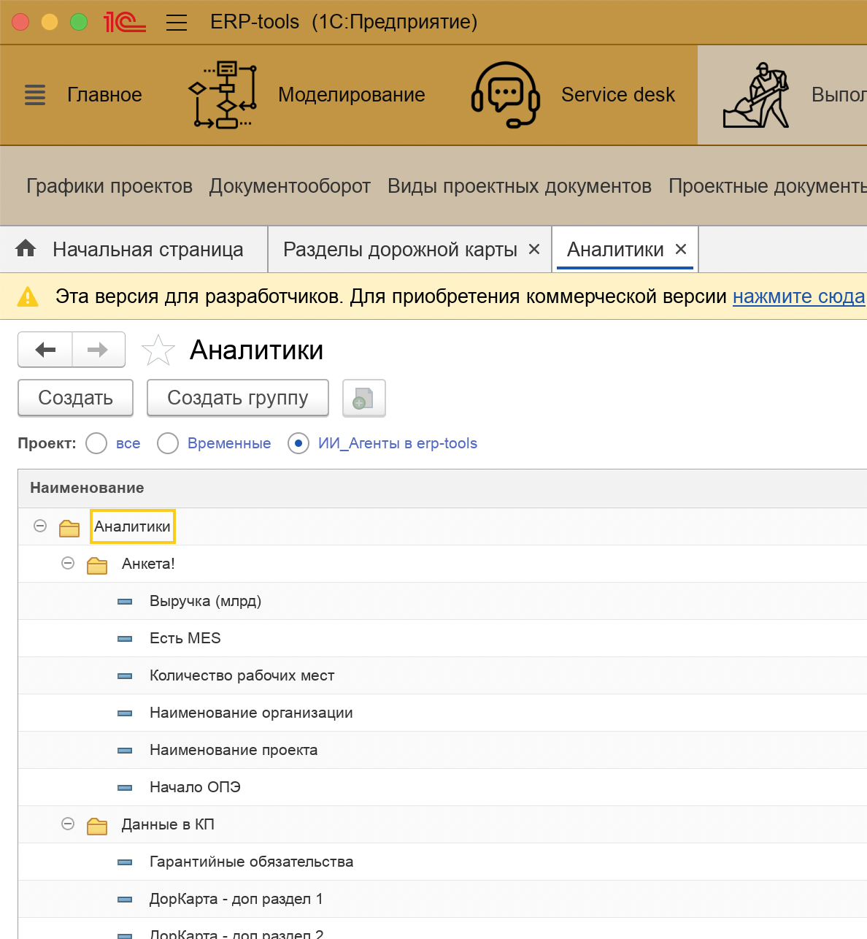867x939 pixels.
Task: Click the macOS green zoom window button
Action: [79, 22]
